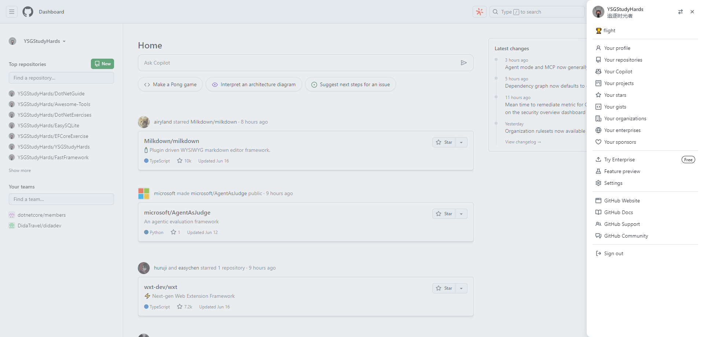Image resolution: width=704 pixels, height=337 pixels.
Task: Choose Make a Pong game suggestion
Action: coord(170,84)
